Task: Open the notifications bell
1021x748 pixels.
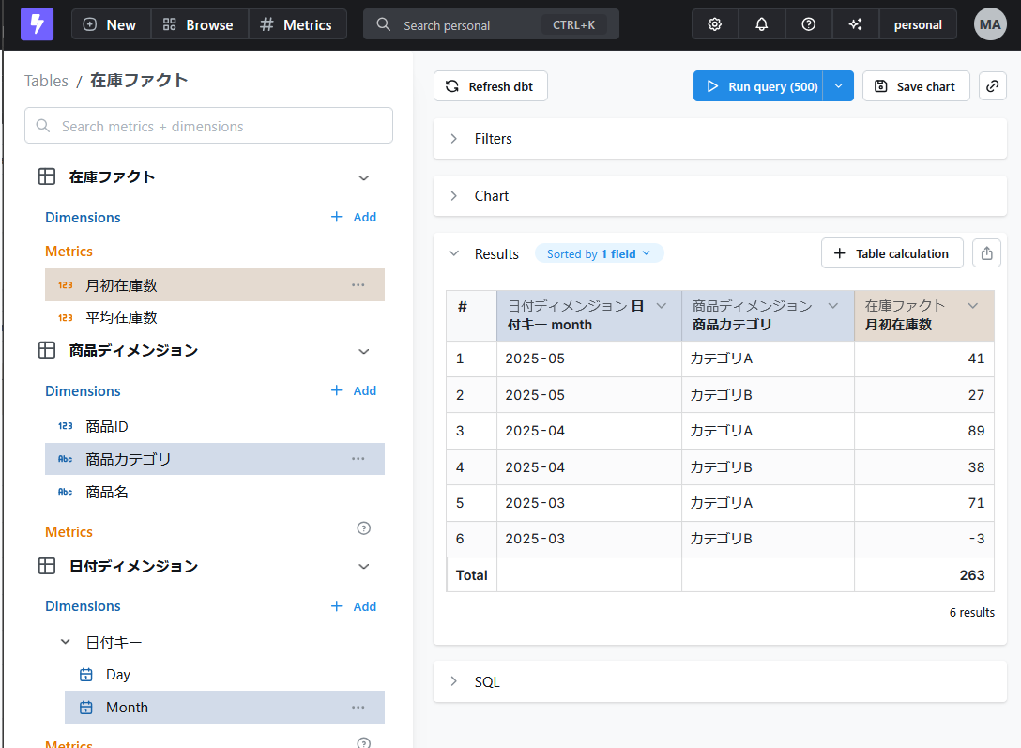Action: [762, 24]
